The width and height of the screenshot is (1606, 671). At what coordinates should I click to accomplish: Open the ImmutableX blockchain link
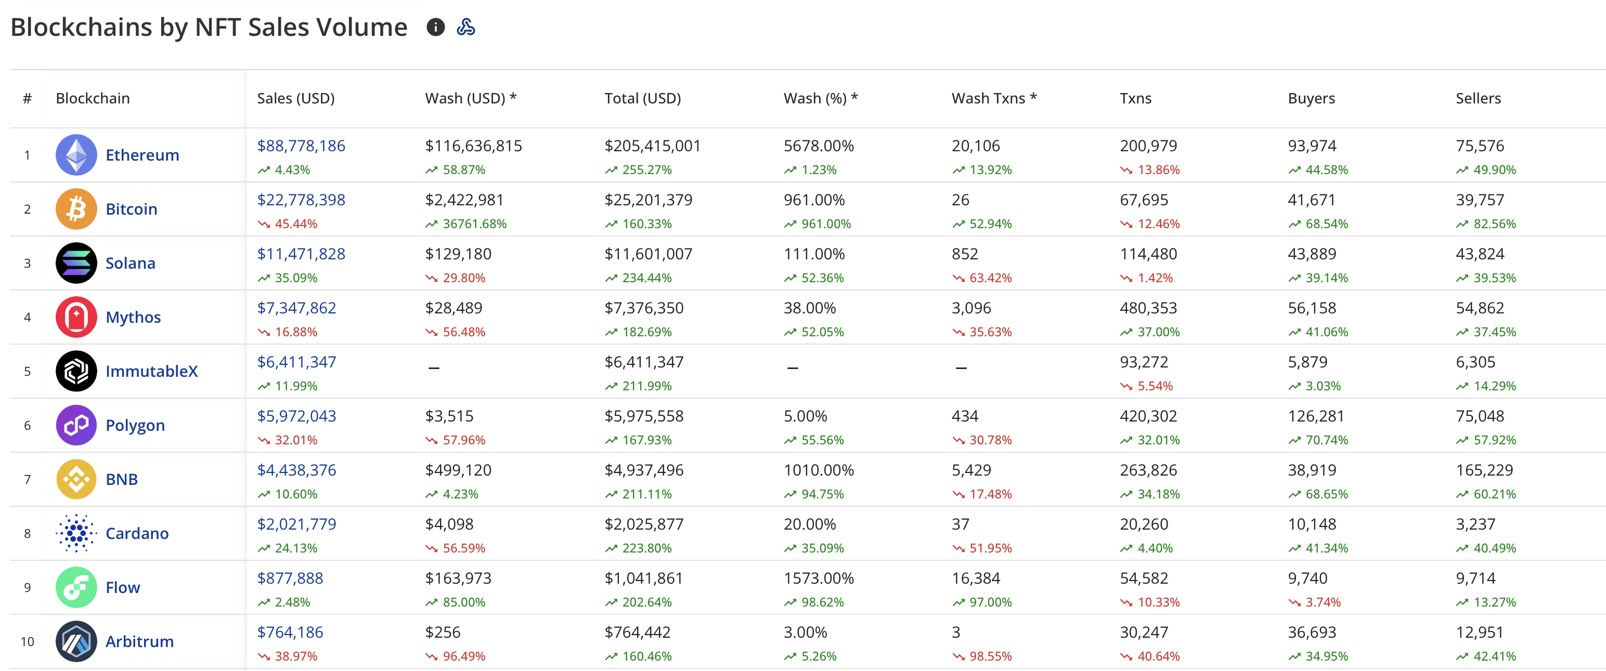151,371
